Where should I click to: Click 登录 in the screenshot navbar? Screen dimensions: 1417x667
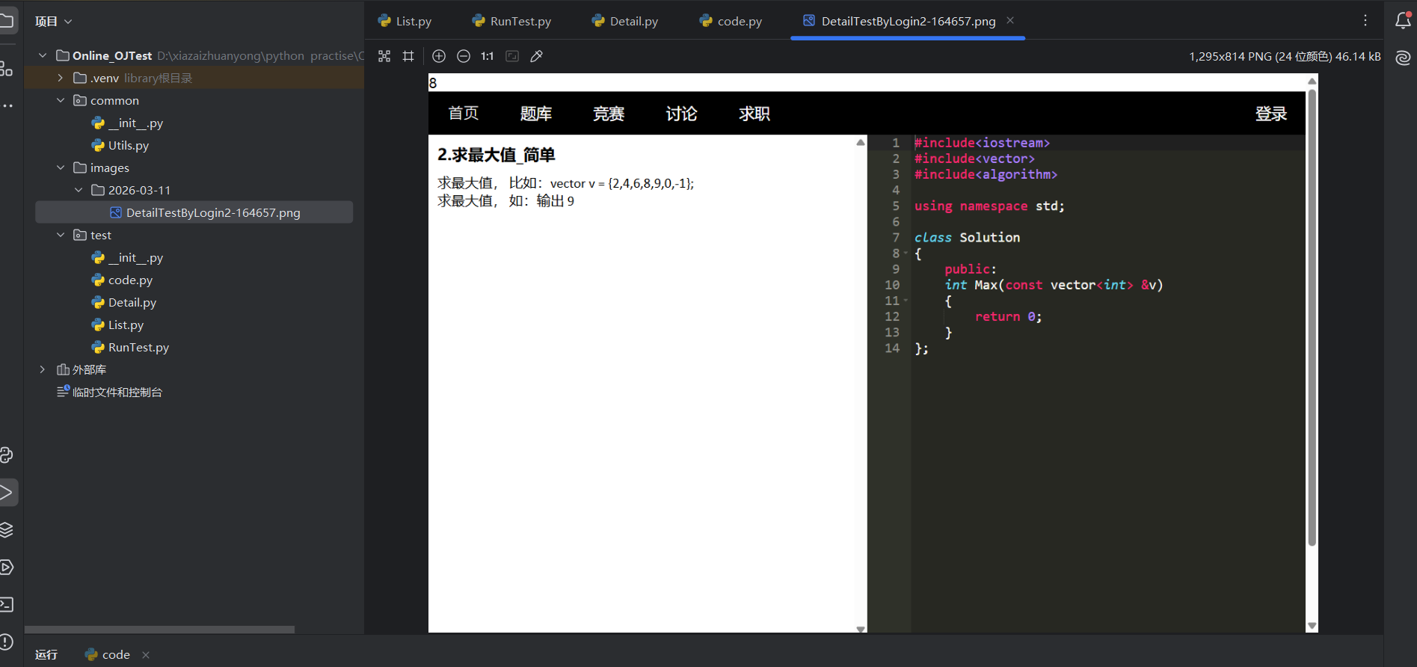pos(1271,114)
